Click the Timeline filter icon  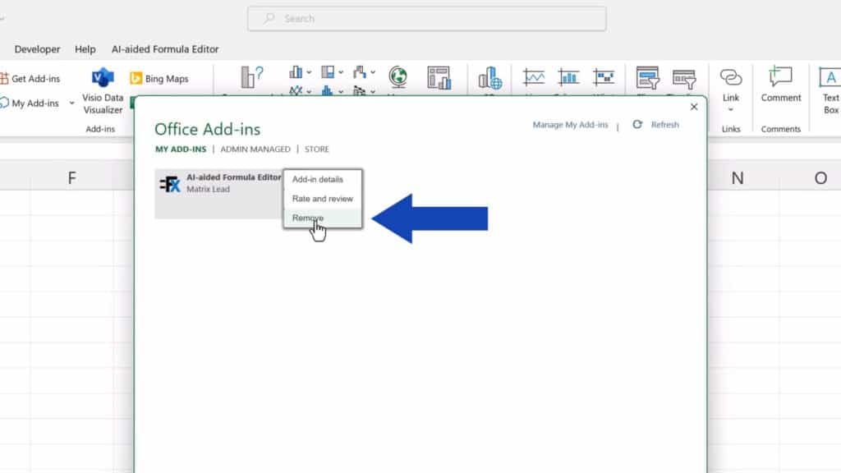(684, 79)
